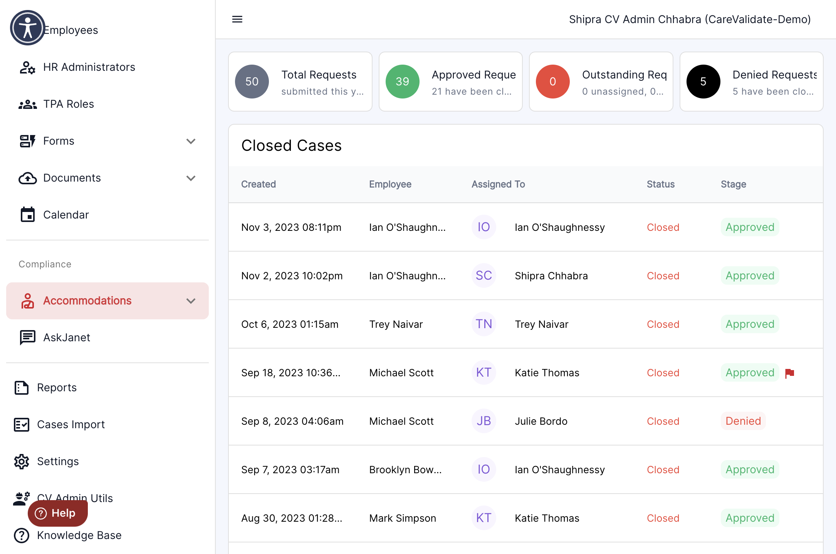Open HR Administrators page
Screen dimensions: 836x554
point(107,67)
